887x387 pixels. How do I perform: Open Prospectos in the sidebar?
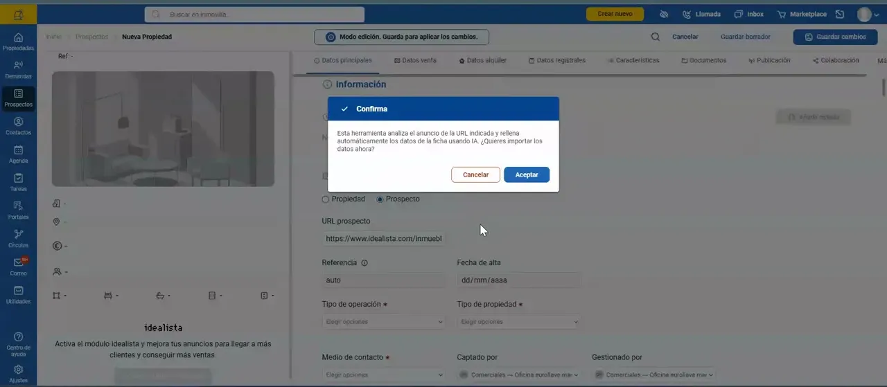point(18,98)
